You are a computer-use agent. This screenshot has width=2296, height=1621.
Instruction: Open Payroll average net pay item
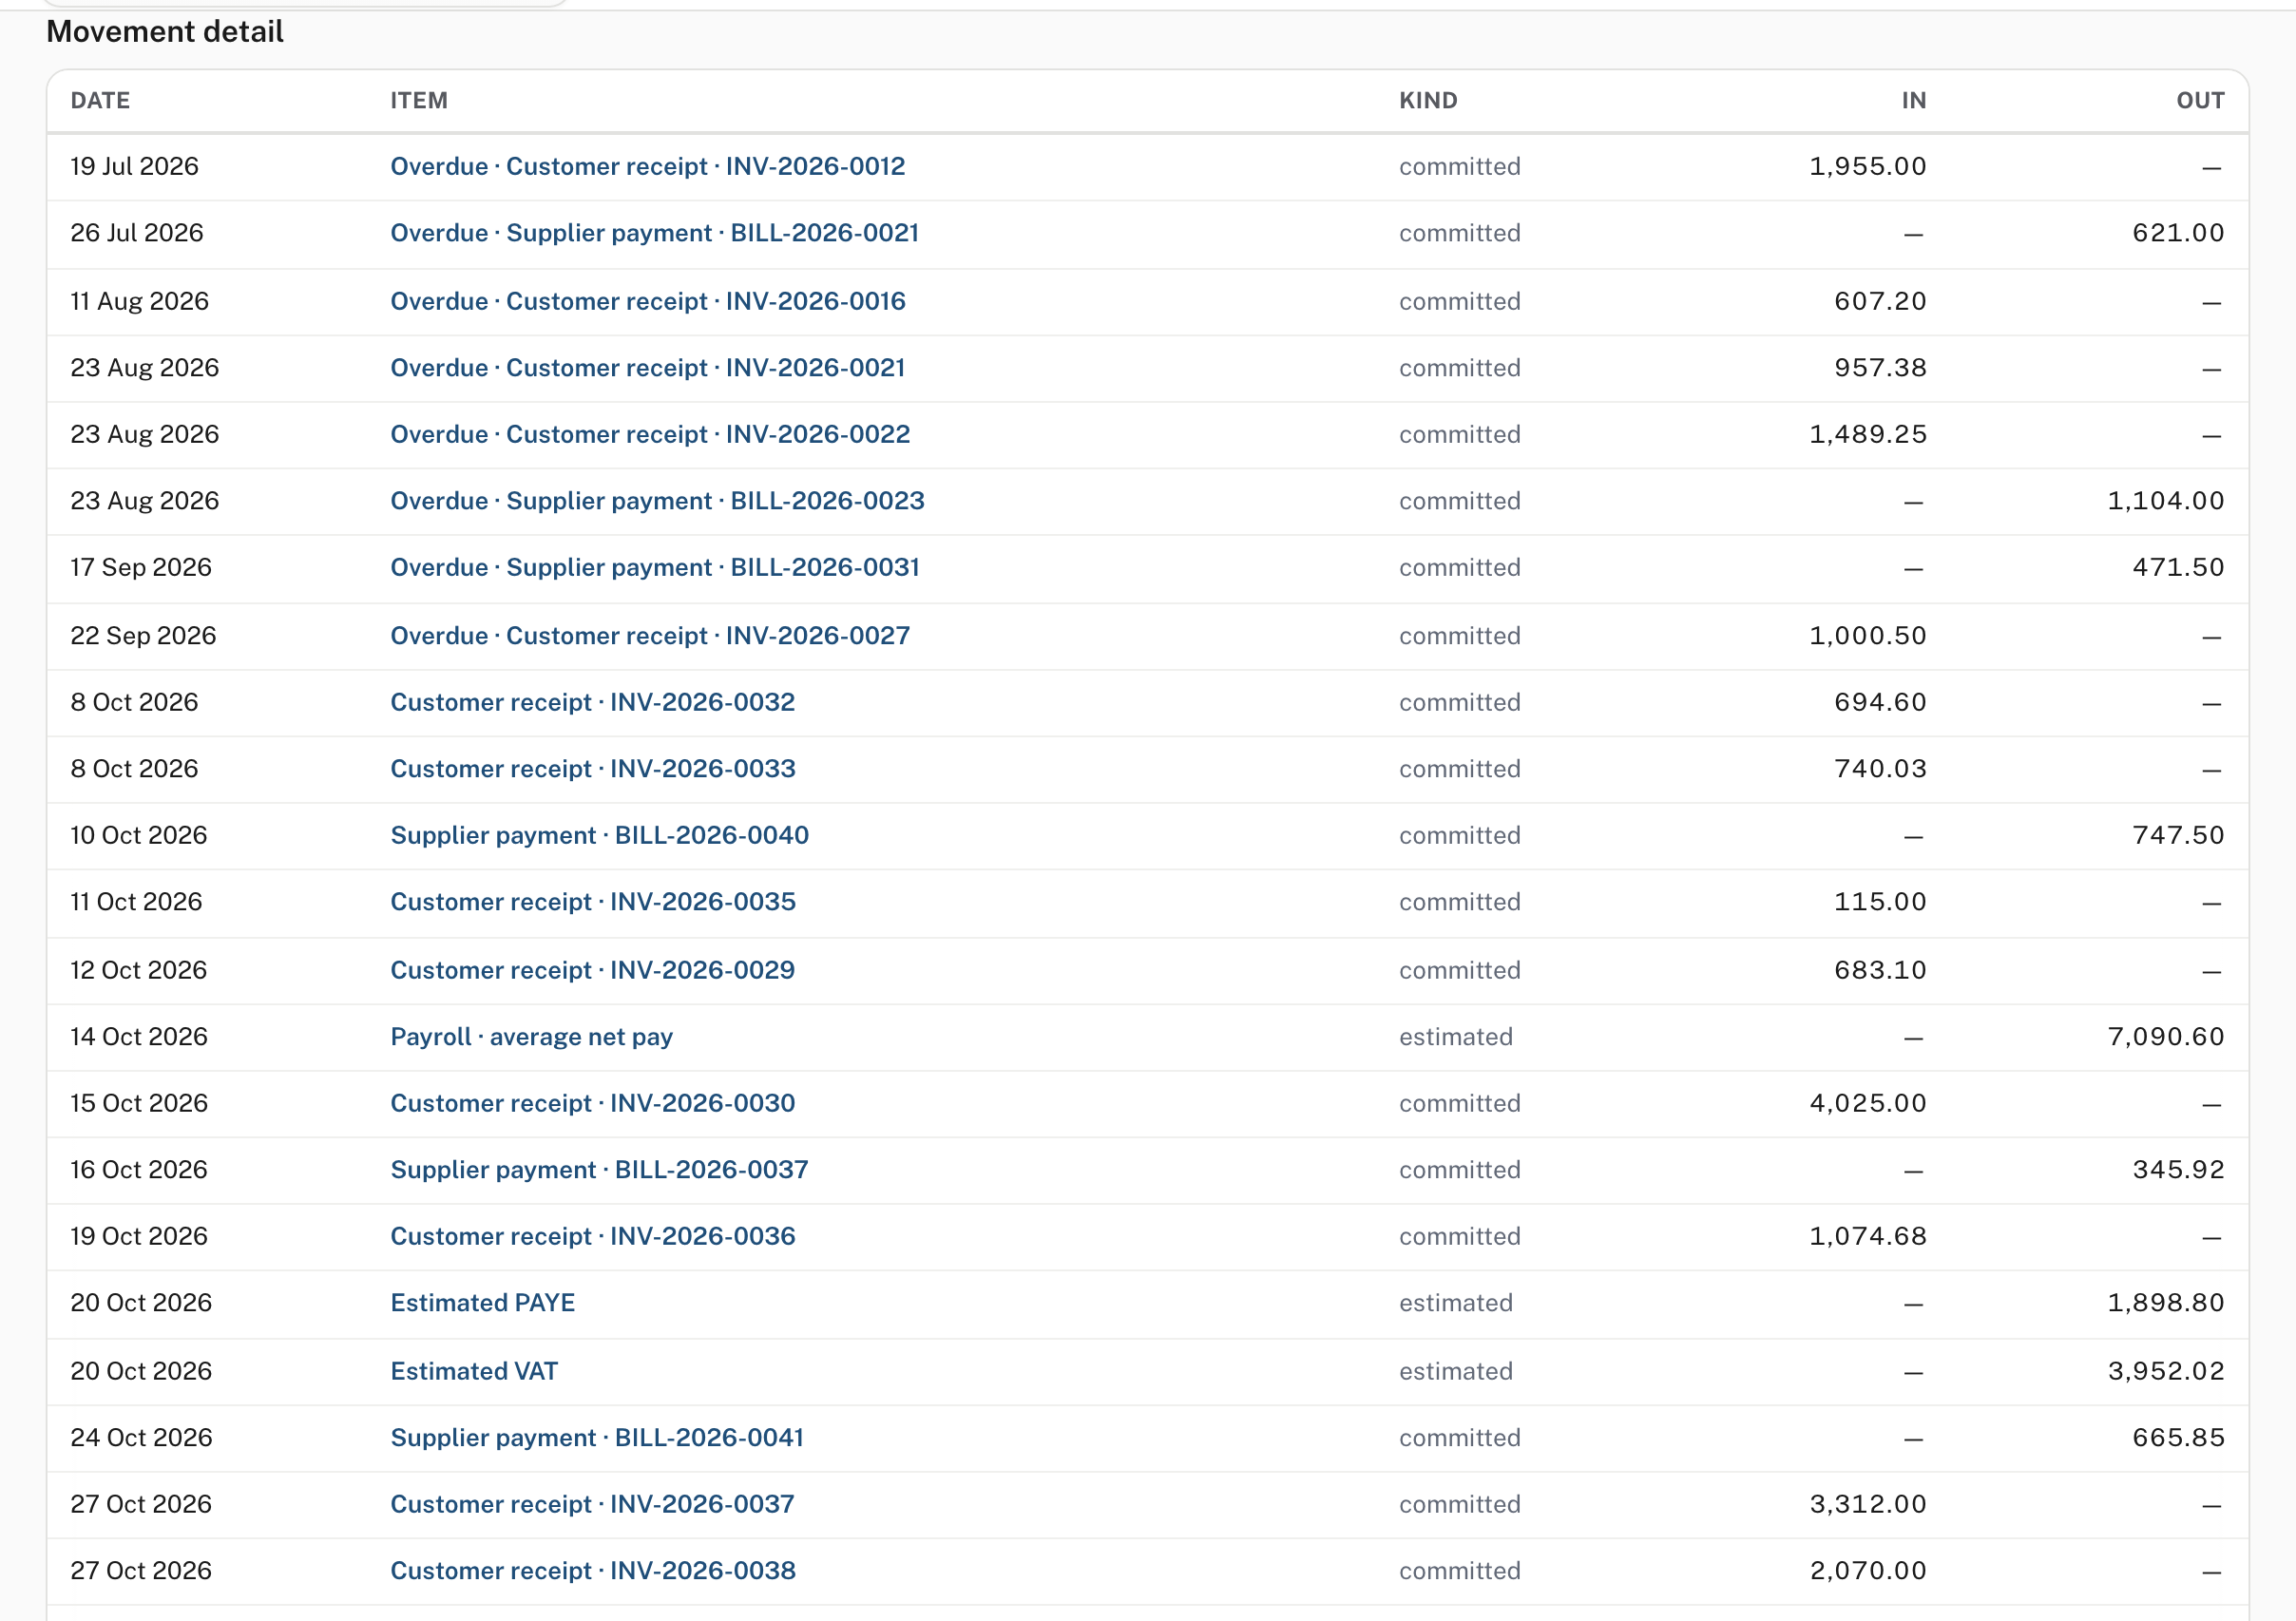click(531, 1037)
